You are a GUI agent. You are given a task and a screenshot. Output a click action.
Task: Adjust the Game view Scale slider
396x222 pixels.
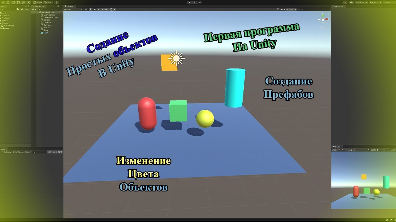(x=379, y=150)
